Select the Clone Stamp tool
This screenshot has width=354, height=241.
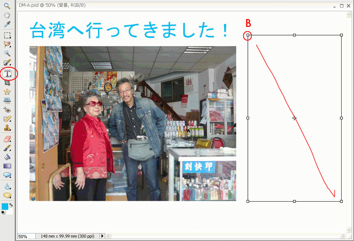coord(7,128)
